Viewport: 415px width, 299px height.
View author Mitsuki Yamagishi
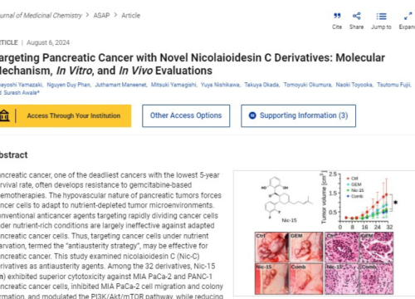point(174,85)
